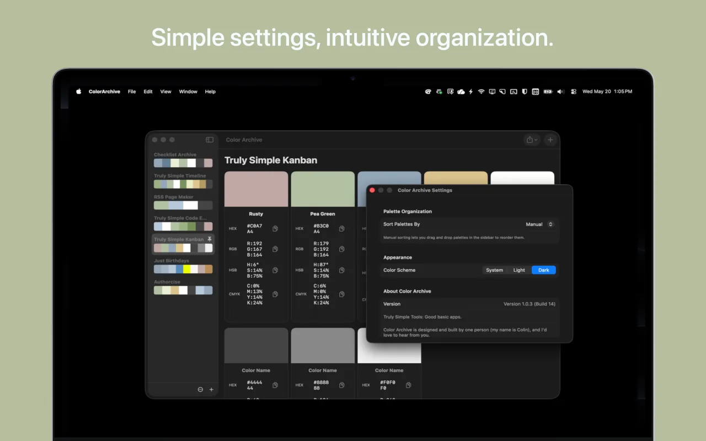This screenshot has height=441, width=706.
Task: Close the Color Archive Settings window
Action: (x=372, y=190)
